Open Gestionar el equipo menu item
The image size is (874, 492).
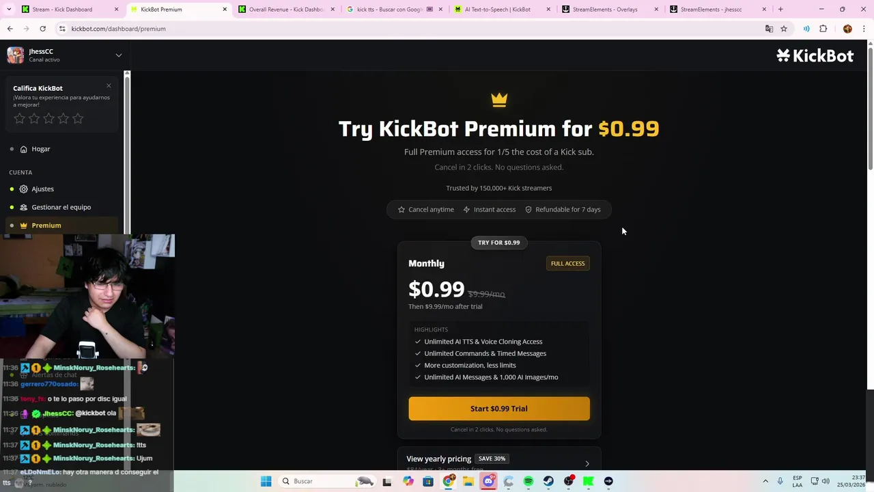61,207
